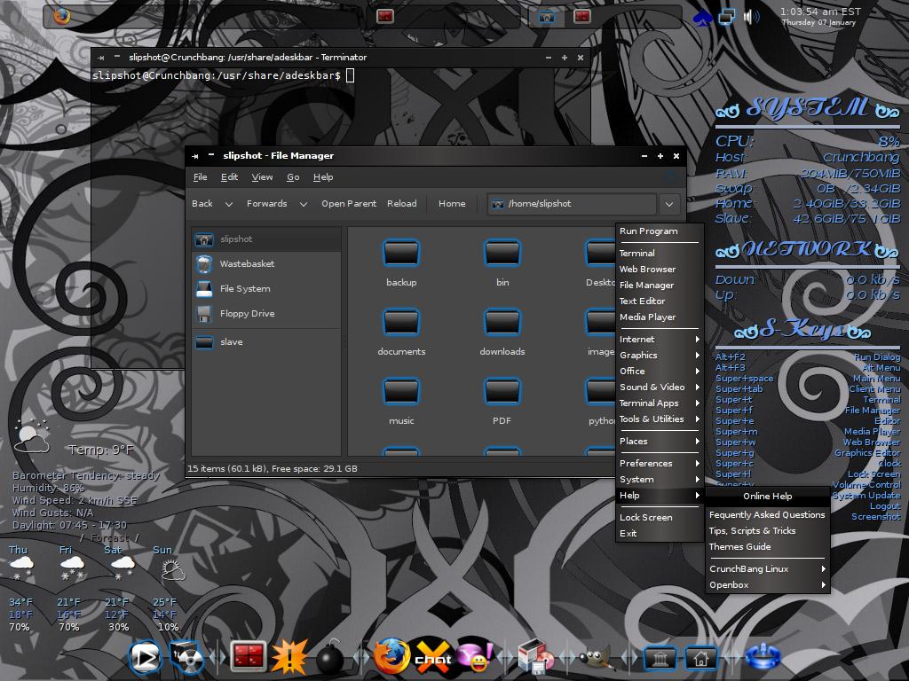Viewport: 909px width, 681px height.
Task: Open the network monitor tray icon
Action: [726, 17]
